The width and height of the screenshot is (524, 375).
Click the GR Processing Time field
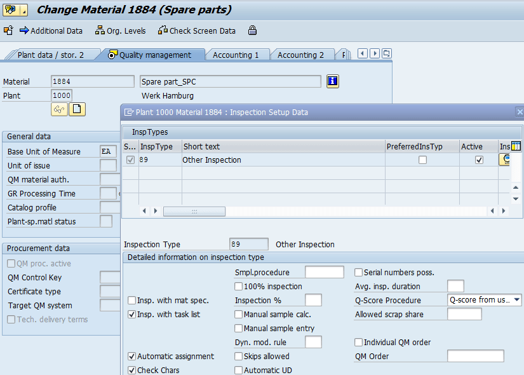108,194
